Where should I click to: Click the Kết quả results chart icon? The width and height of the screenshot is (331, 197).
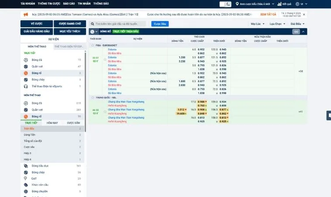pos(280,4)
